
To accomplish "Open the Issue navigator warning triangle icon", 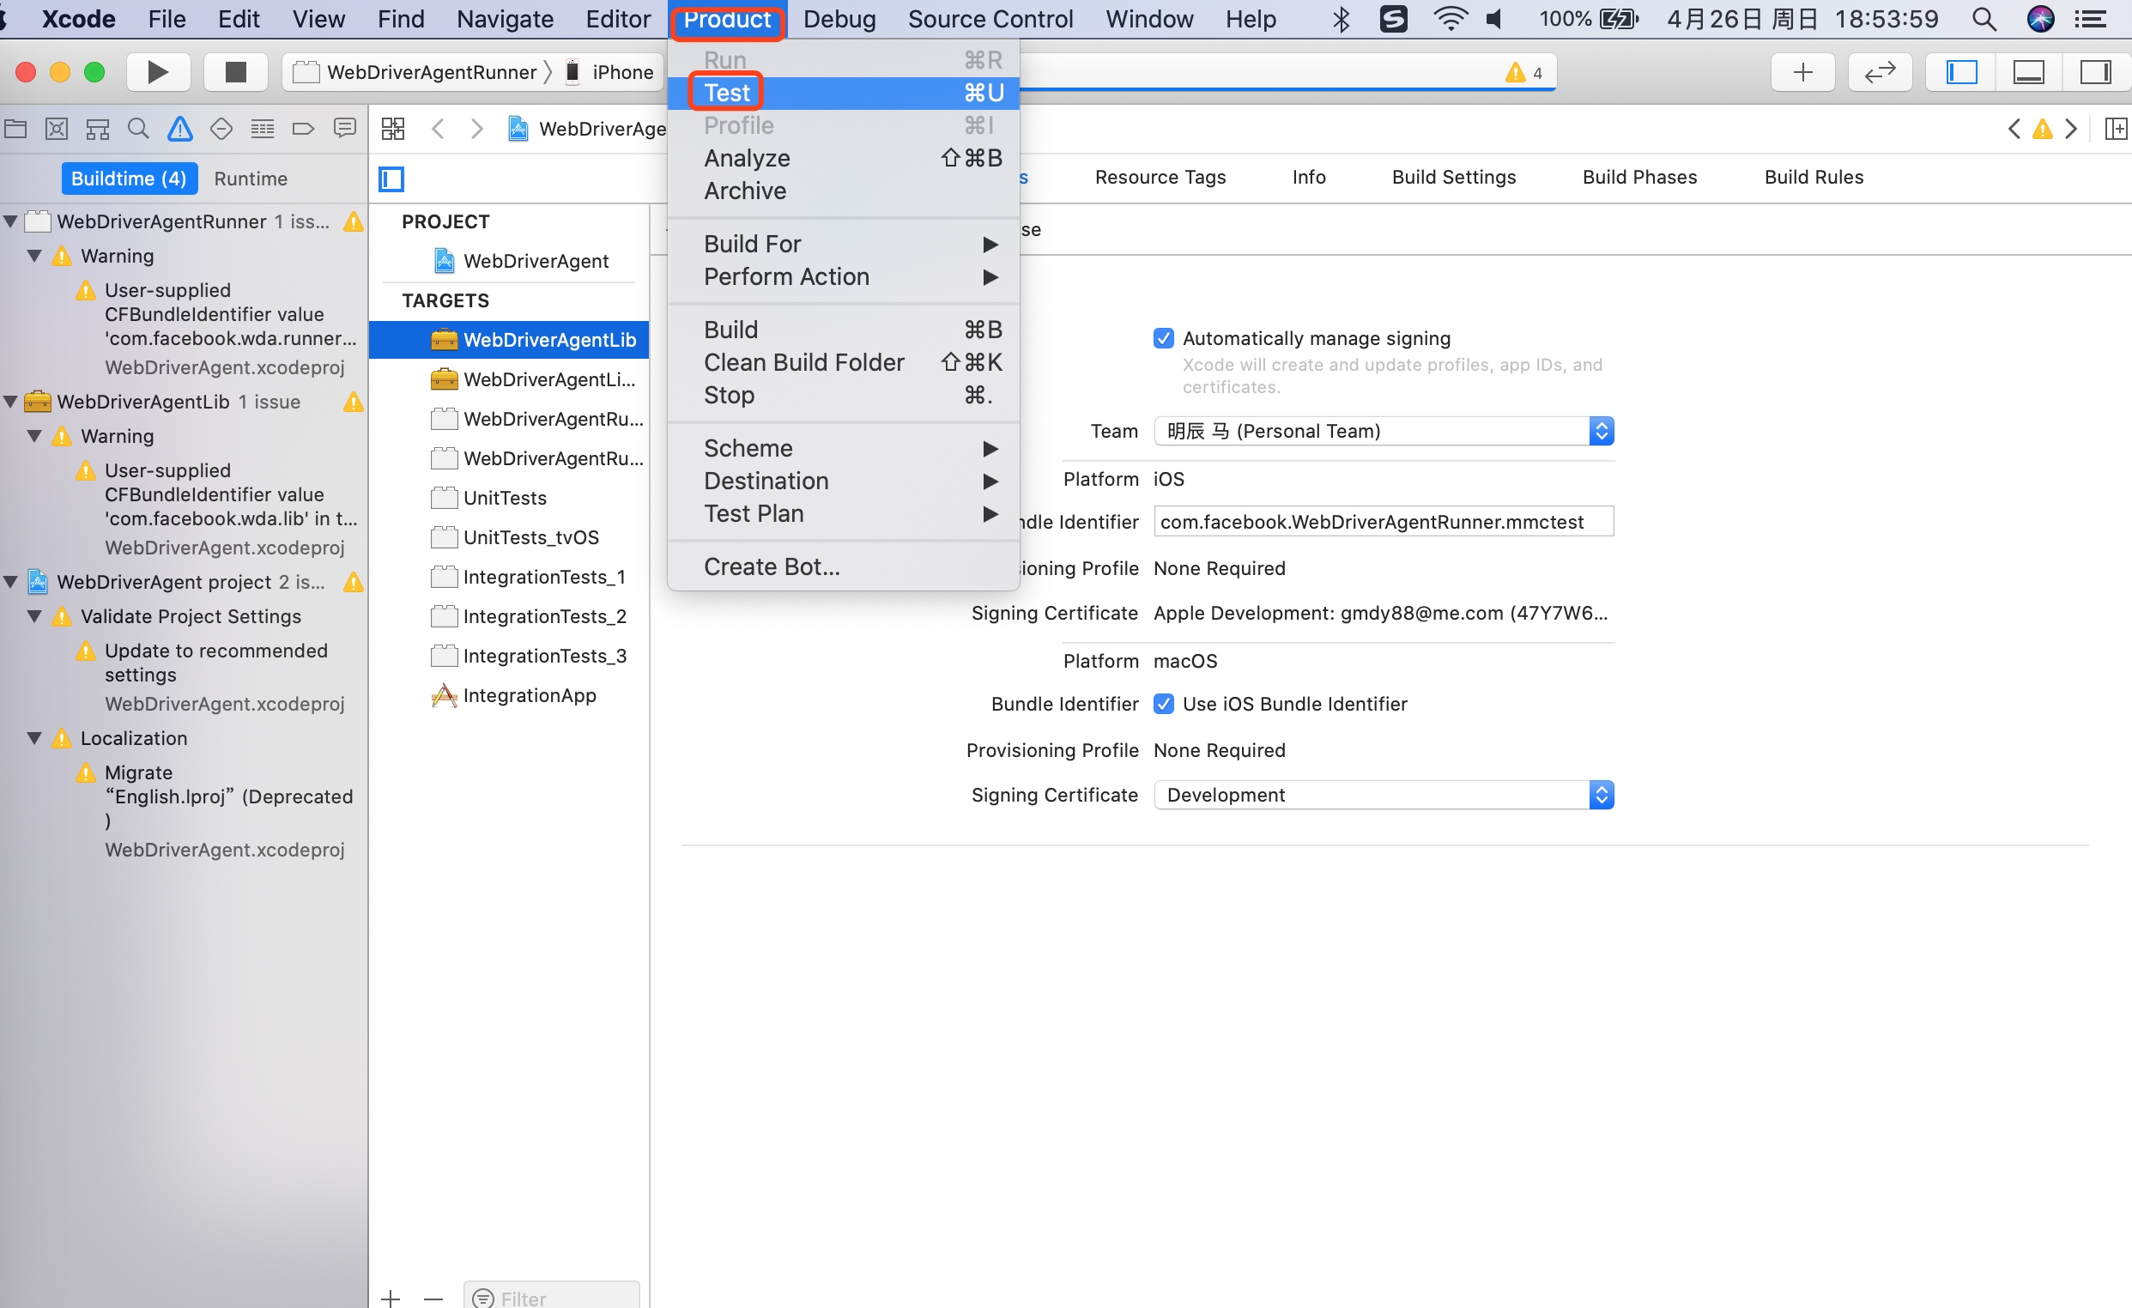I will coord(180,129).
